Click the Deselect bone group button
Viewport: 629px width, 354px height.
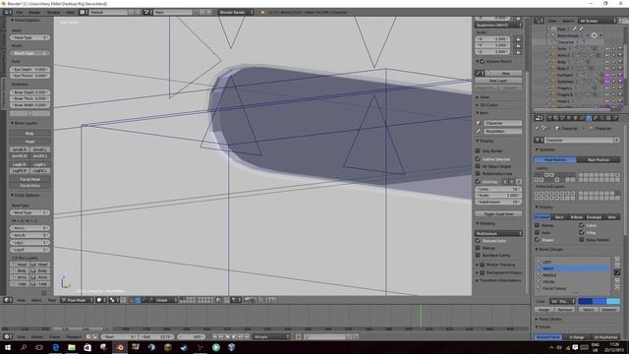click(609, 310)
